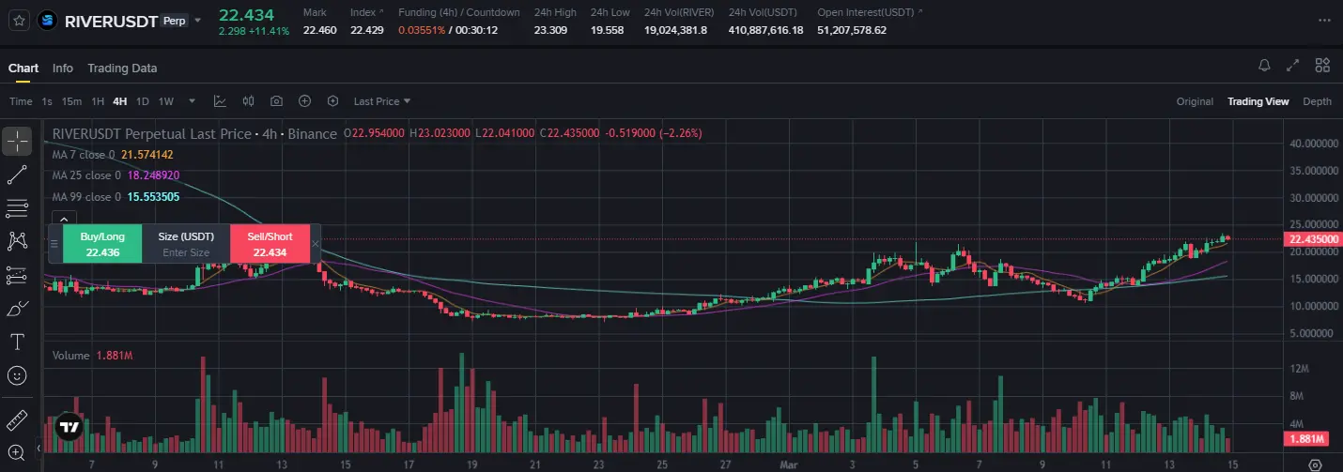Image resolution: width=1343 pixels, height=472 pixels.
Task: Close the quick order Buy/Sell panel
Action: pyautogui.click(x=316, y=244)
